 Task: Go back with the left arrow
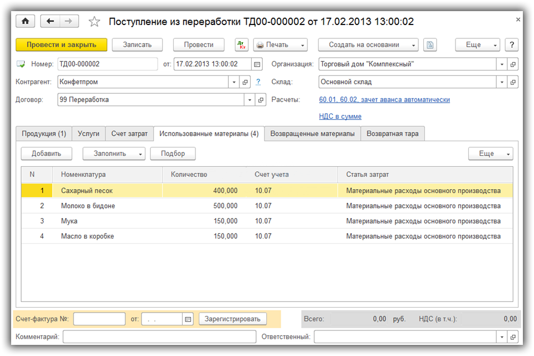pos(51,21)
